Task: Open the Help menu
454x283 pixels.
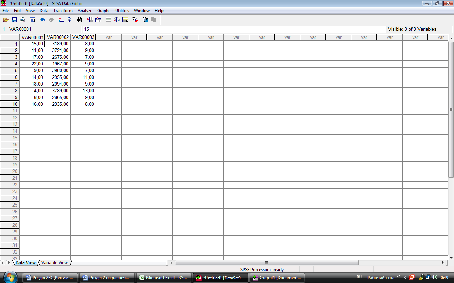Action: click(x=159, y=11)
